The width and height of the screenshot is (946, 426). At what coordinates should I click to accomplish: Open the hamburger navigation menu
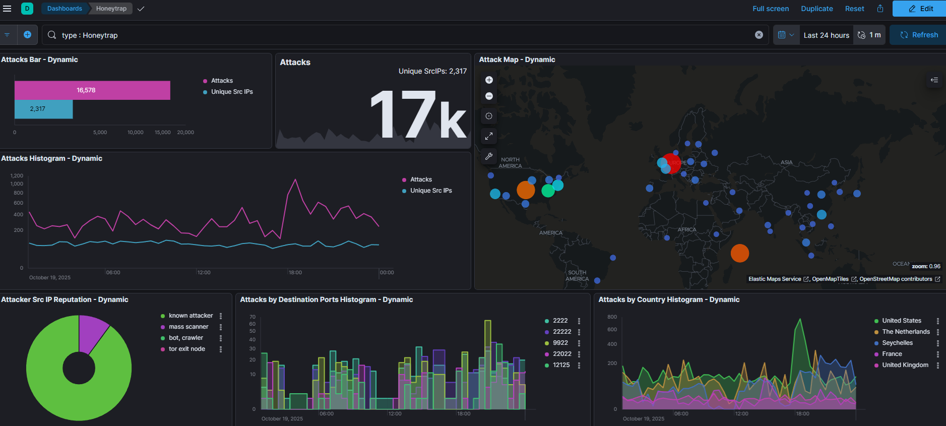point(7,9)
